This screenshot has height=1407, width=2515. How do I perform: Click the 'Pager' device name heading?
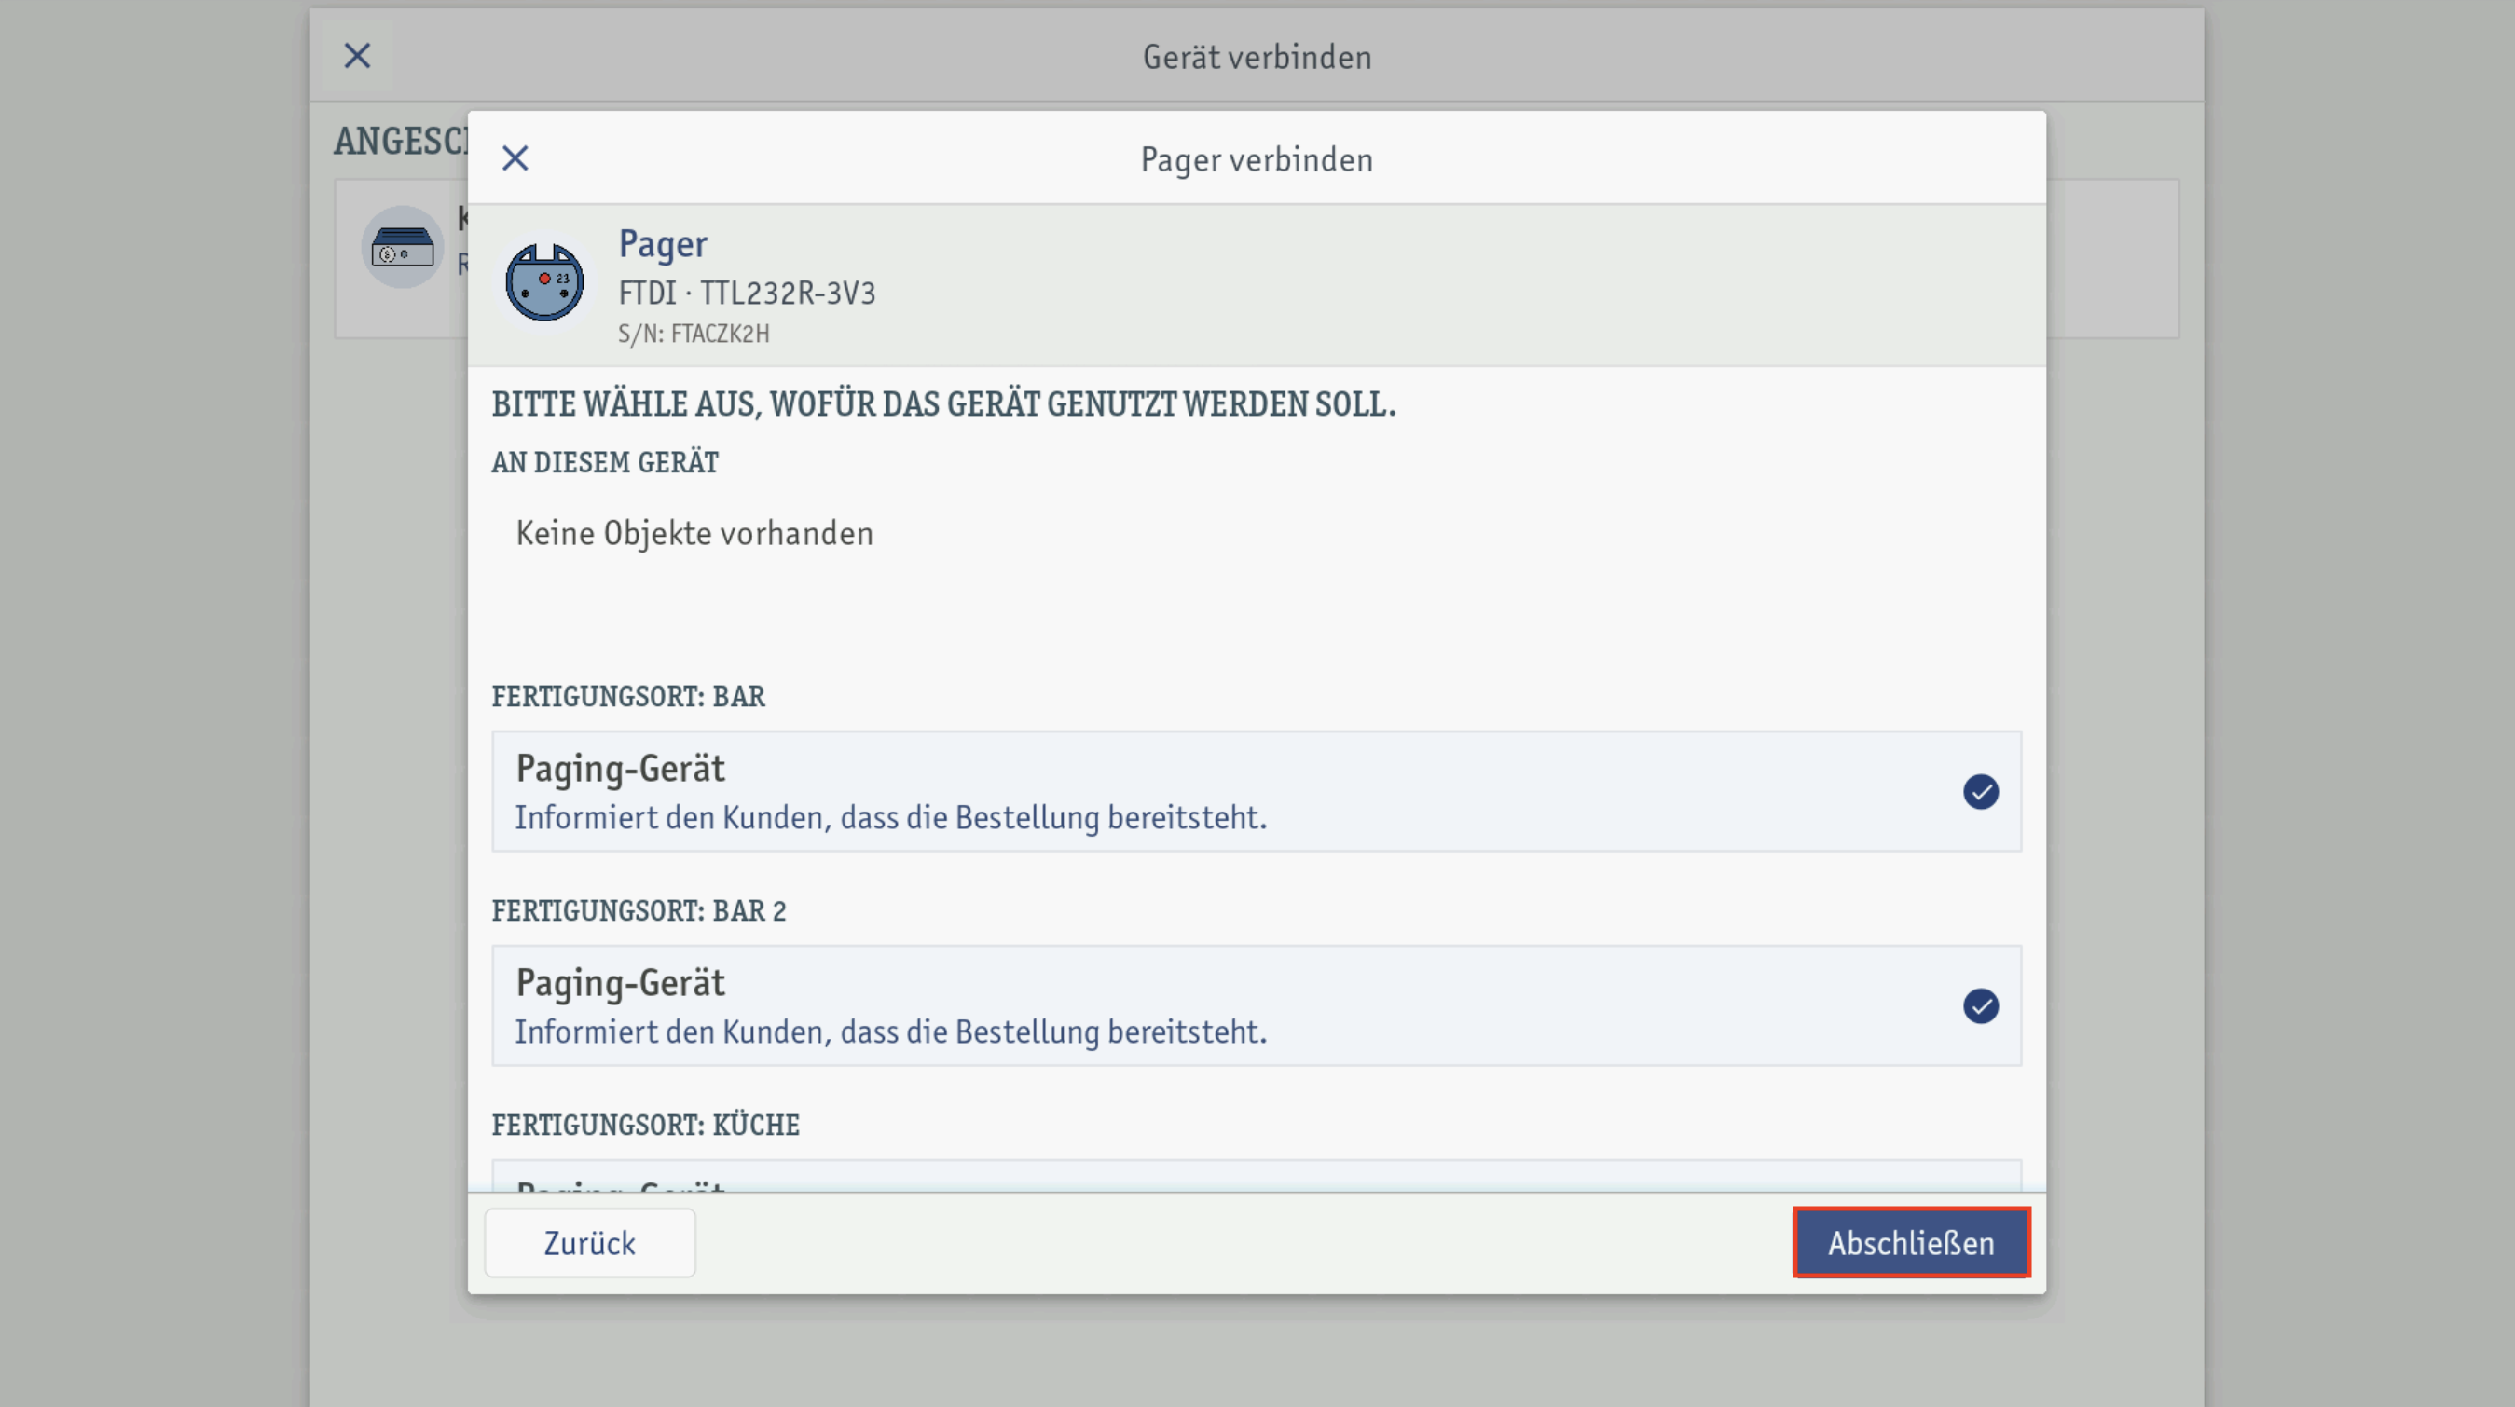[x=663, y=244]
